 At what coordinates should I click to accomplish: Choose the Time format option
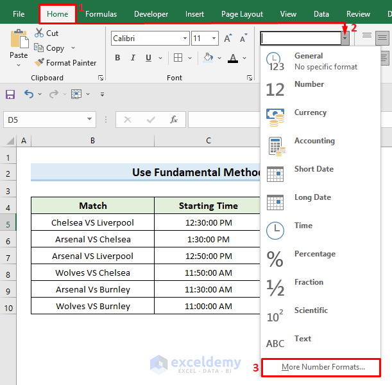coord(303,226)
